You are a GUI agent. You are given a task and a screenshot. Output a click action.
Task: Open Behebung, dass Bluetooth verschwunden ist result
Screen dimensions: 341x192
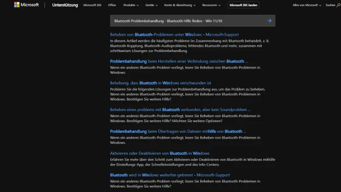click(160, 83)
